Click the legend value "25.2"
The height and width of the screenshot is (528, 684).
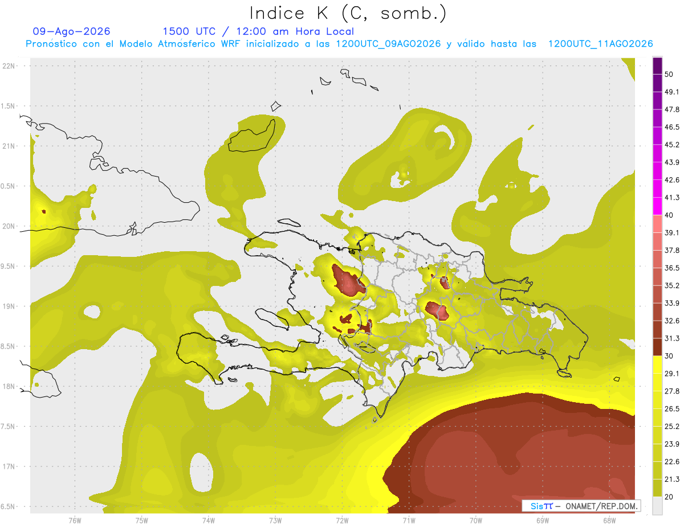672,426
